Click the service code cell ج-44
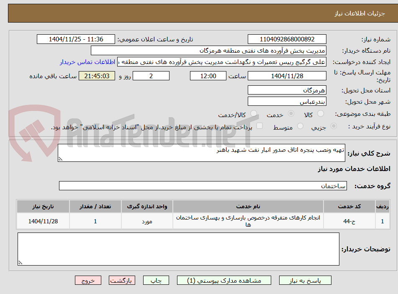This screenshot has width=398, height=294. coord(349,221)
